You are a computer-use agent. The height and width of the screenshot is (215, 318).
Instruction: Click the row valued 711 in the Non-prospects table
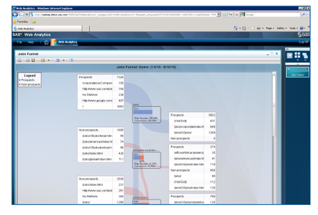point(100,159)
